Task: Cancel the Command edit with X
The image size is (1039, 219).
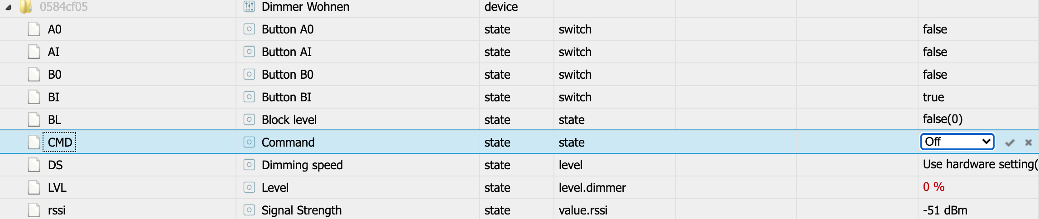Action: tap(1028, 143)
